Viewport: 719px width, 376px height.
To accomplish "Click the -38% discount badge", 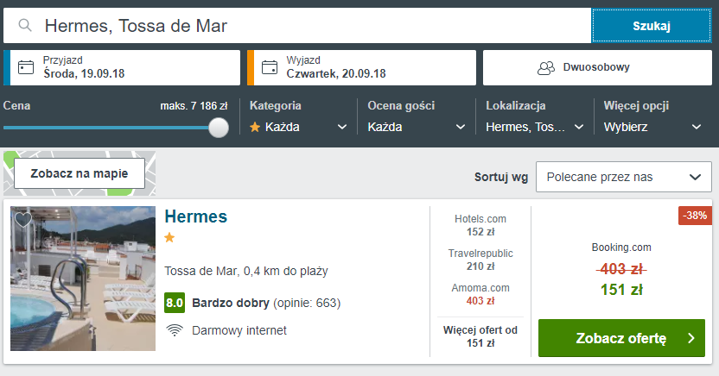I will click(694, 216).
